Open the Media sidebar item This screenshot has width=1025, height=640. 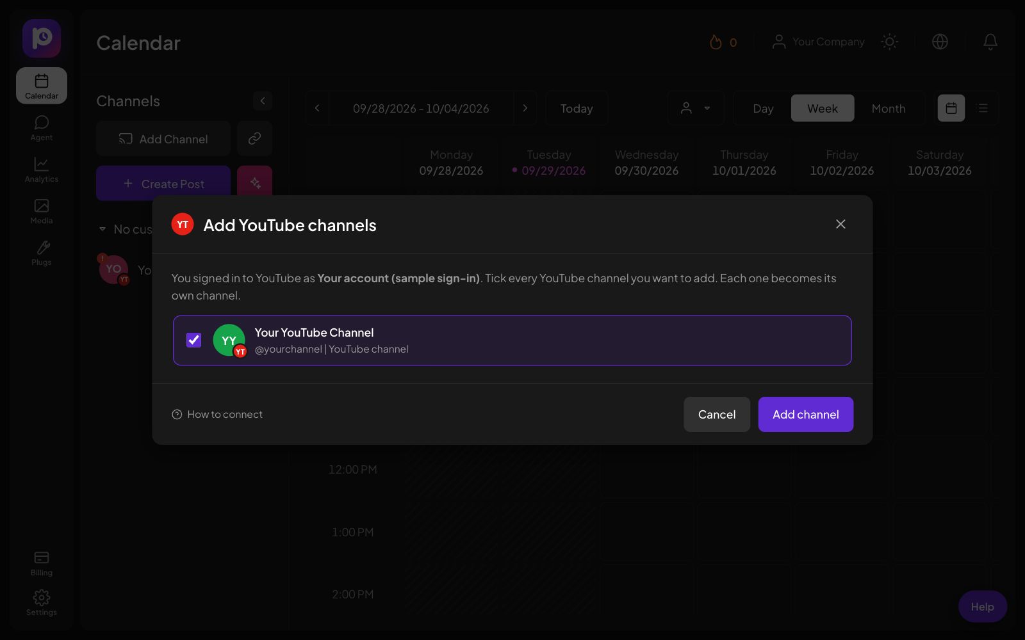(x=42, y=211)
